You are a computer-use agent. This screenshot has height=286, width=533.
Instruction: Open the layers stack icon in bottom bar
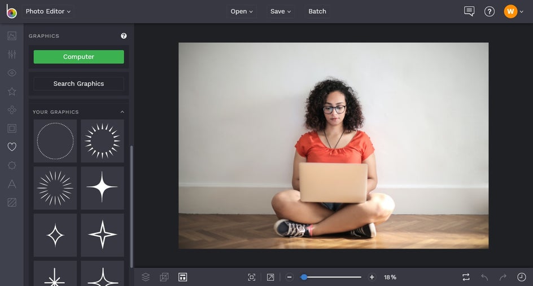146,277
